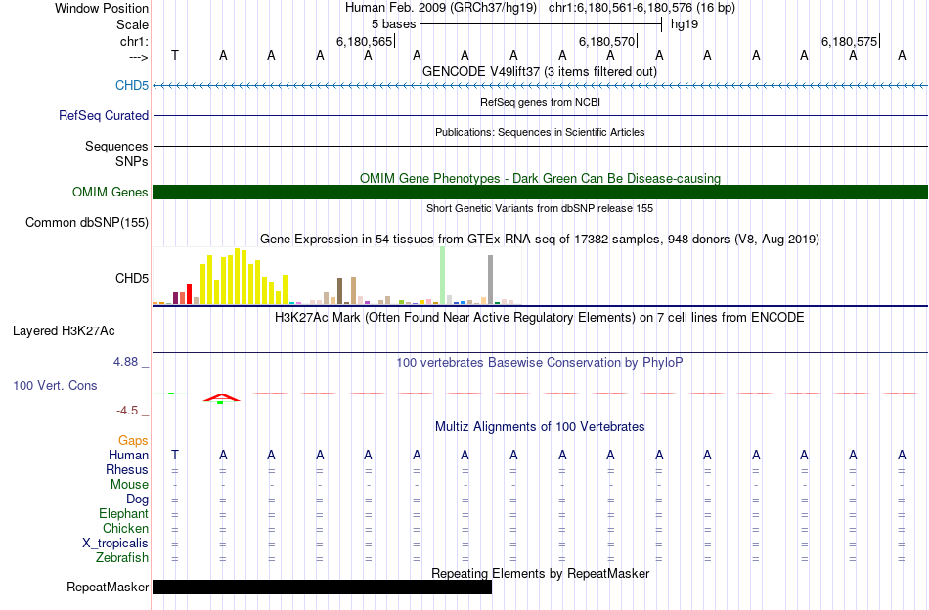Click the OMIM Genes track label

(110, 192)
